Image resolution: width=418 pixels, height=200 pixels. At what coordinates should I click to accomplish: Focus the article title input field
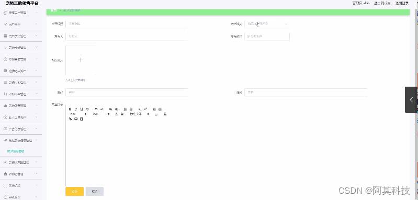(x=127, y=23)
